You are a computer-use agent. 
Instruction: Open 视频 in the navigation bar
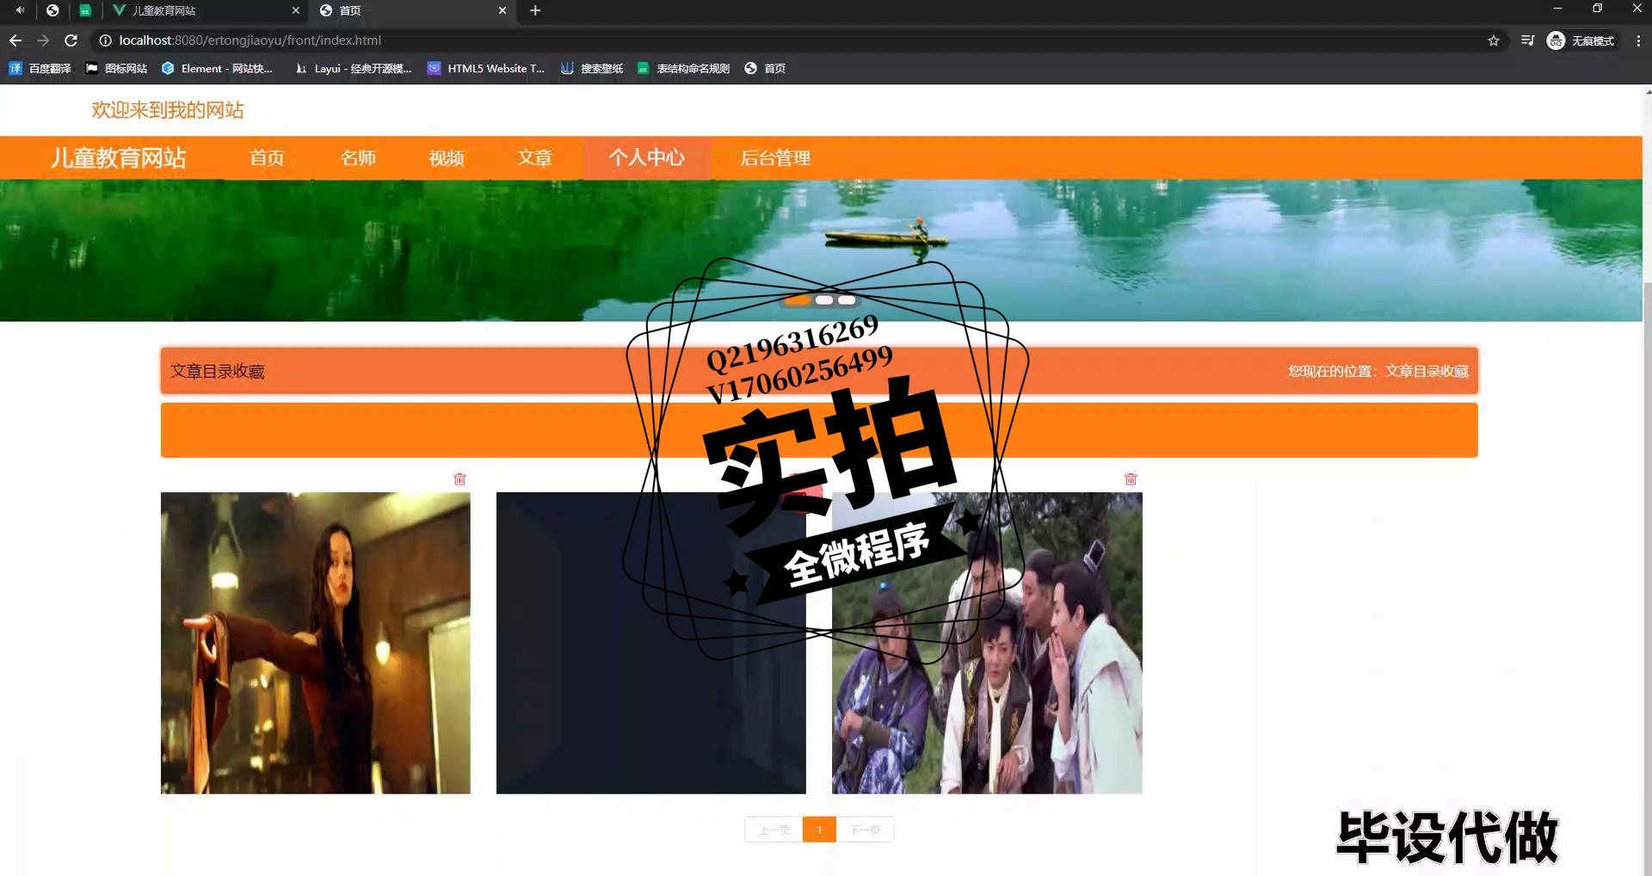click(x=447, y=158)
